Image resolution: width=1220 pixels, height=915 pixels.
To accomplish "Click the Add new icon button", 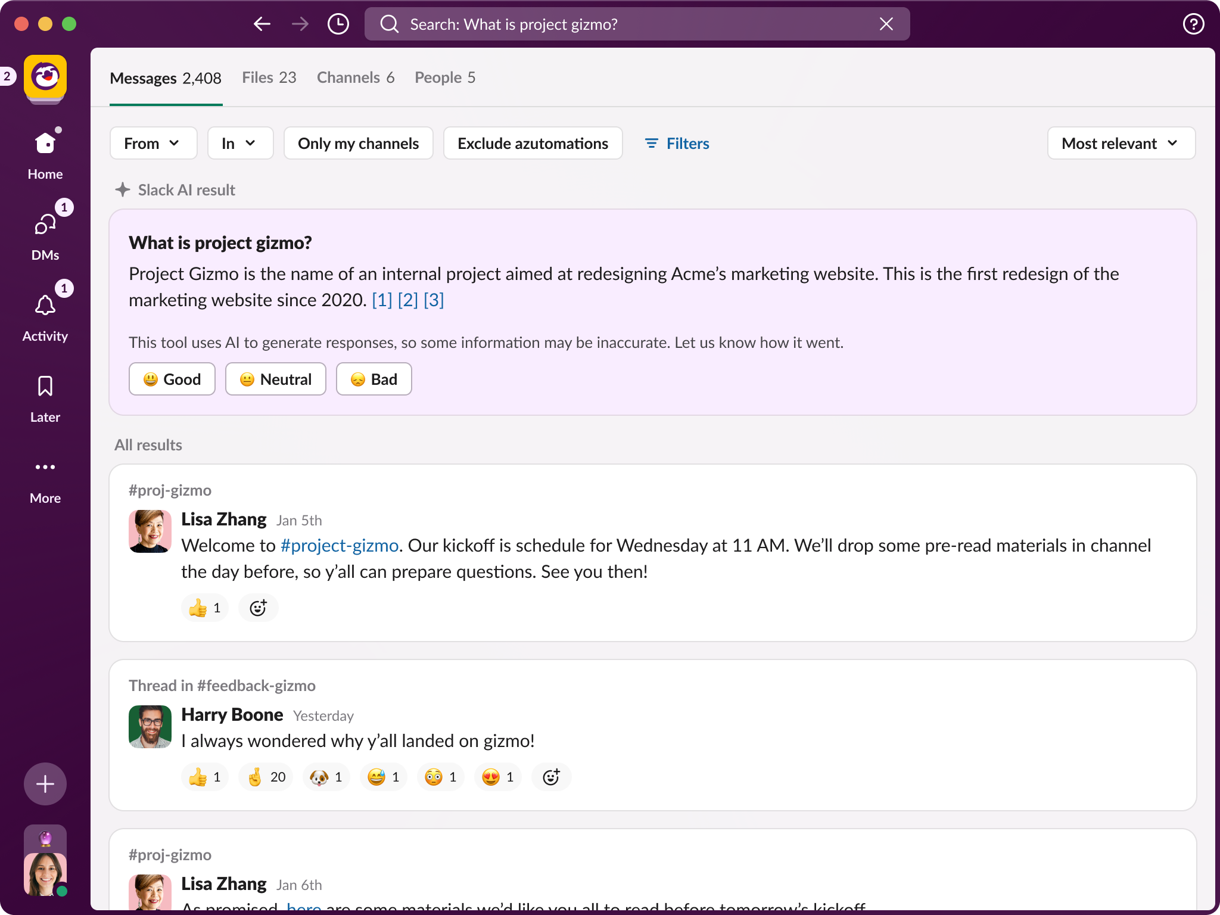I will [46, 783].
